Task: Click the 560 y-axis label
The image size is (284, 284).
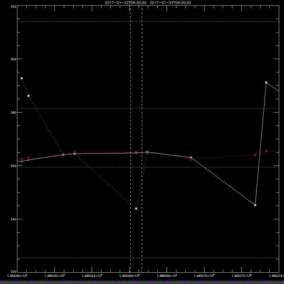Action: pyautogui.click(x=14, y=166)
